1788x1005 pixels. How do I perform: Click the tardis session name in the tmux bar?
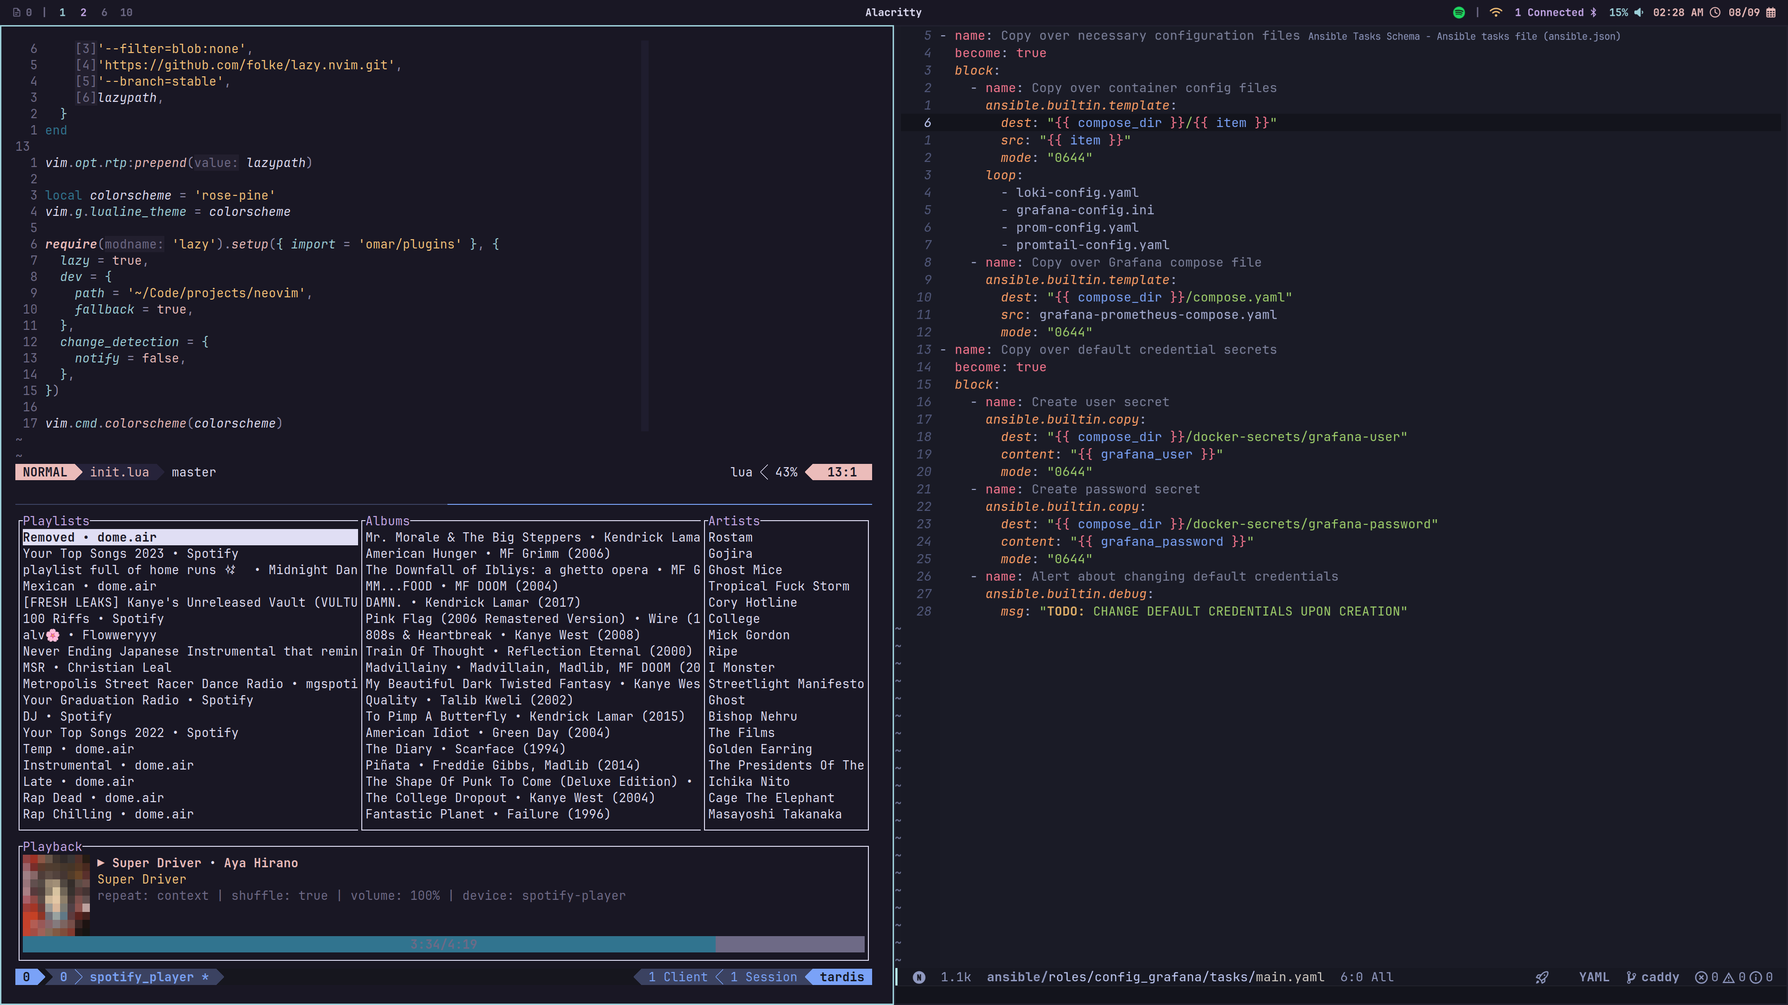pyautogui.click(x=842, y=977)
